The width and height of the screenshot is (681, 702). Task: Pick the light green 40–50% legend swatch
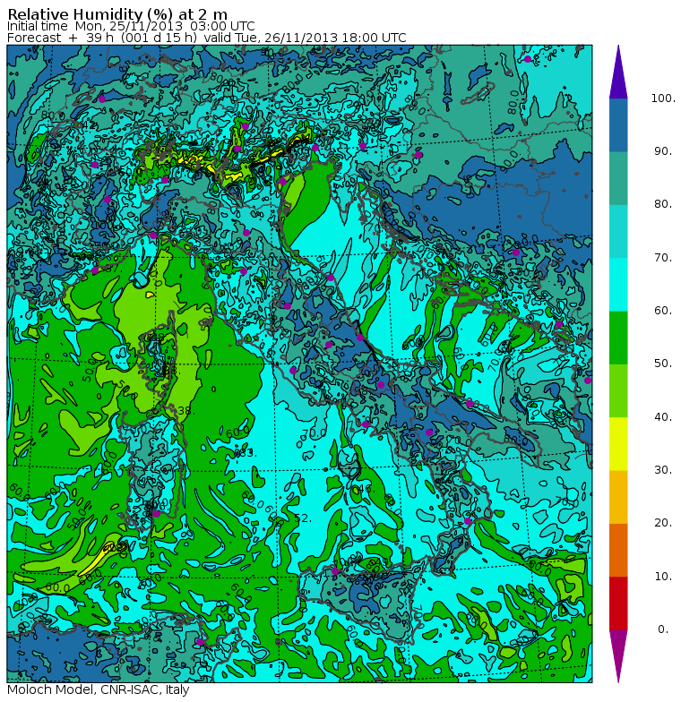point(618,390)
